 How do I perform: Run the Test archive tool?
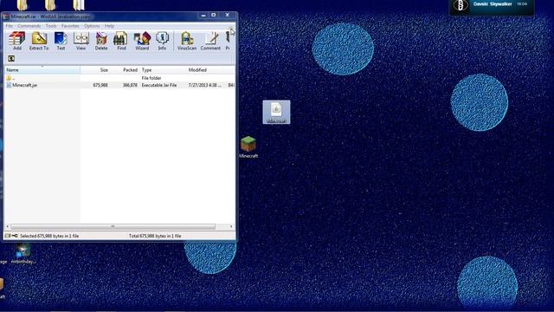(x=61, y=41)
